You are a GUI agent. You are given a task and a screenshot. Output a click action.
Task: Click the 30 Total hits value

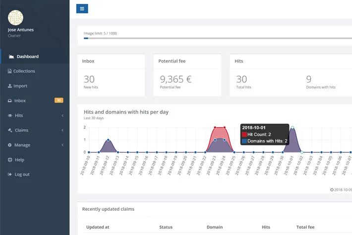pyautogui.click(x=241, y=79)
